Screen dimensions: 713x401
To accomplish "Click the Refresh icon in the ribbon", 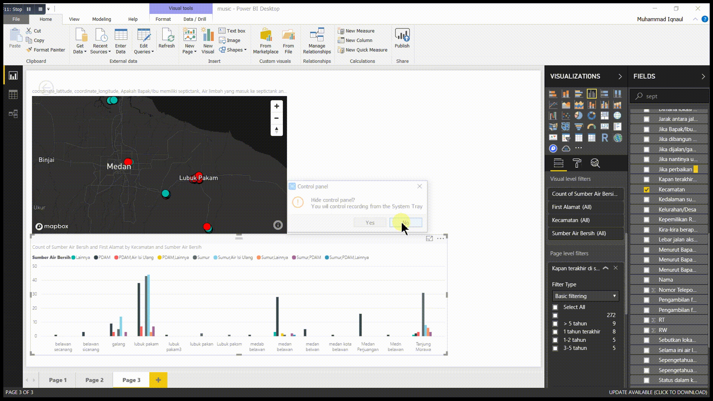I will 167,37.
